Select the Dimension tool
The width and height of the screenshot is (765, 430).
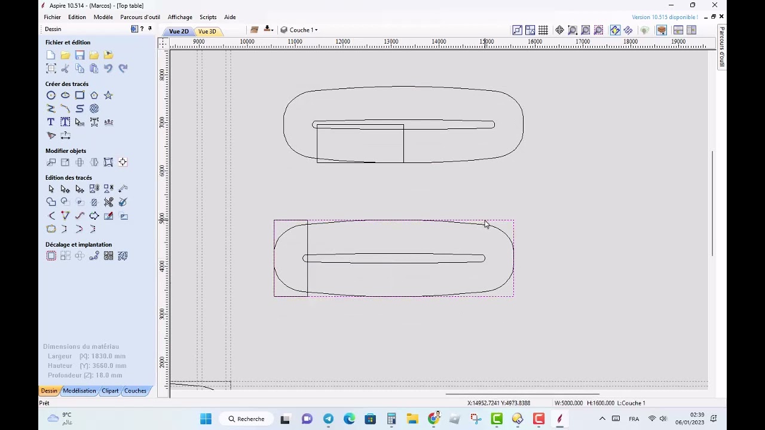pyautogui.click(x=65, y=136)
